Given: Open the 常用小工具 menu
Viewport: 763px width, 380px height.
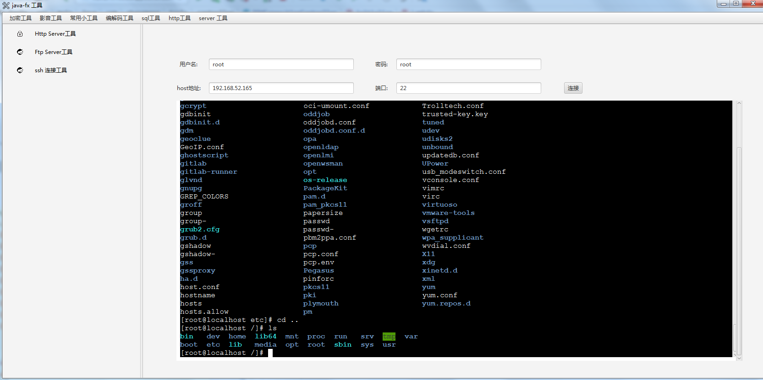Looking at the screenshot, I should pyautogui.click(x=83, y=18).
